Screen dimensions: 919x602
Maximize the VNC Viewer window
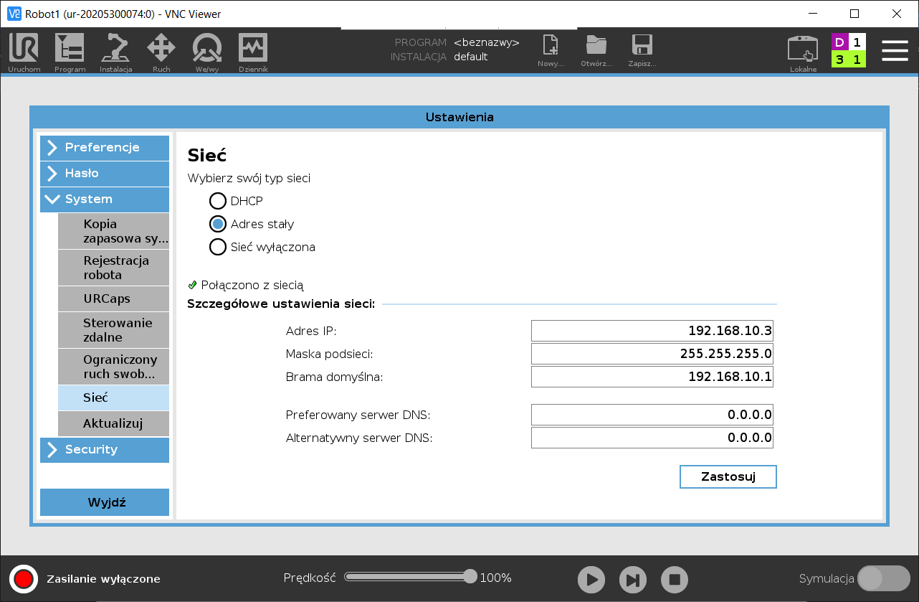tap(854, 14)
